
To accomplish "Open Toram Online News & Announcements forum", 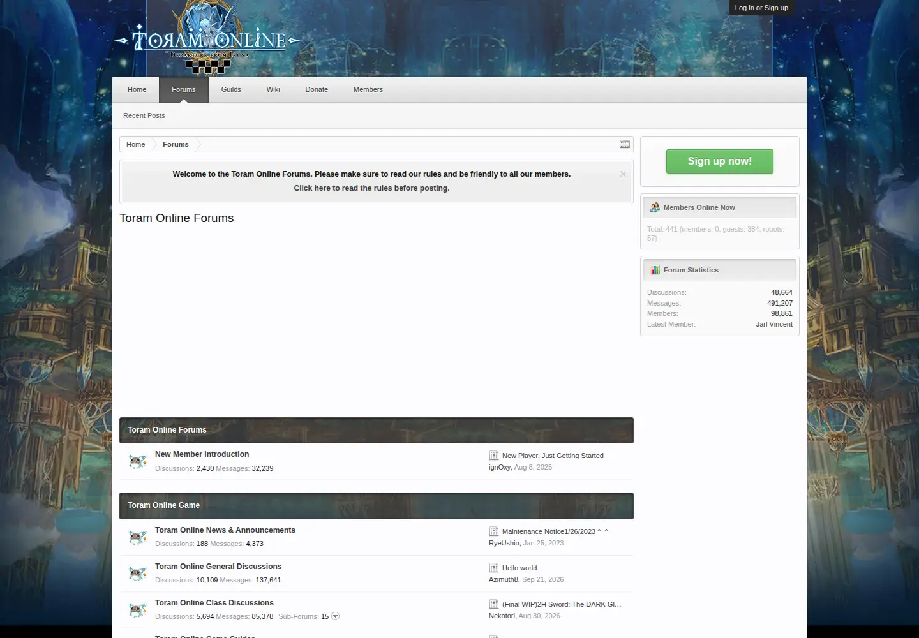I will 225,530.
